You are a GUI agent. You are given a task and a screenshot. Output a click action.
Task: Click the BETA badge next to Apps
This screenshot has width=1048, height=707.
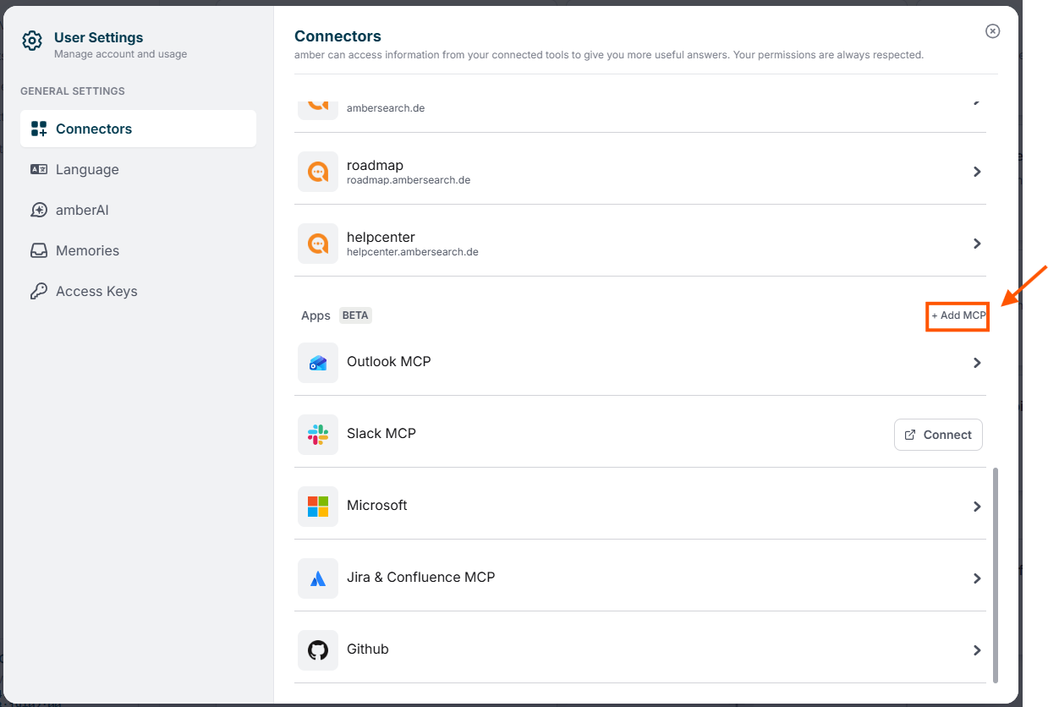[x=355, y=315]
